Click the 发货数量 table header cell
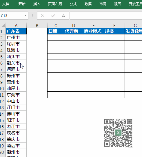 (134, 31)
